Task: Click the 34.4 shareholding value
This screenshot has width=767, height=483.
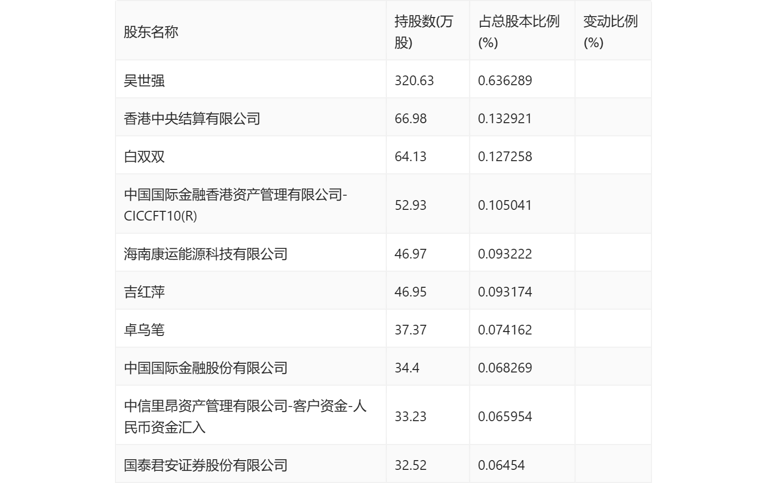Action: point(407,368)
